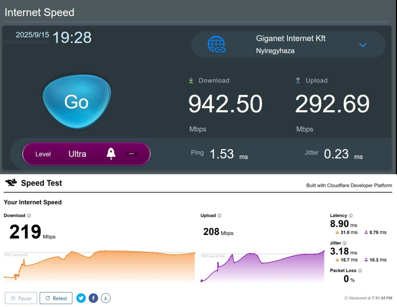Show Latency info tooltip icon
Viewport: 397px width, 307px height.
351,216
